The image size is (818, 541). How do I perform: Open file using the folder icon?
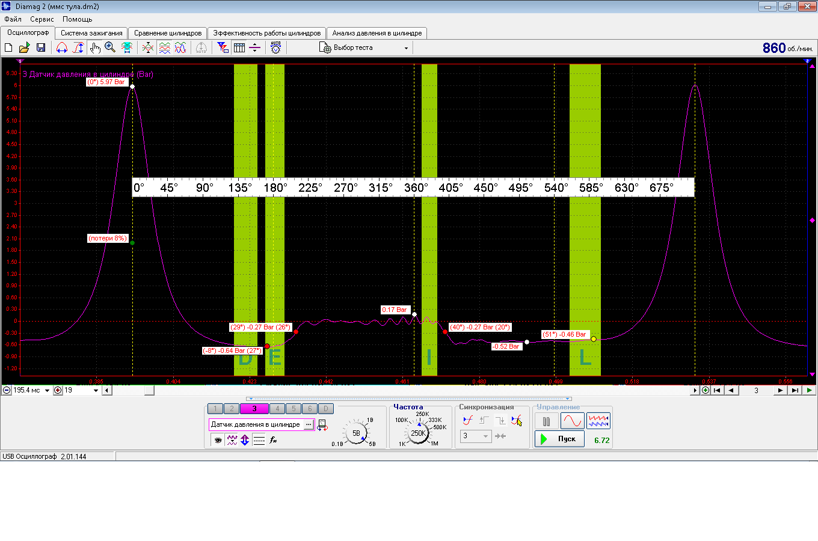24,47
